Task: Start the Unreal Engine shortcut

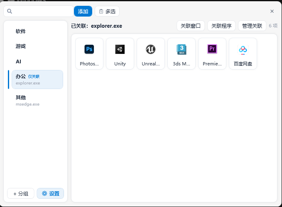Action: pyautogui.click(x=151, y=54)
